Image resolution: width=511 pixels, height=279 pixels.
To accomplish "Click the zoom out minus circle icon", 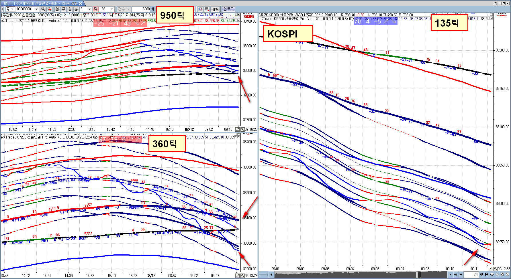I will 497,274.
